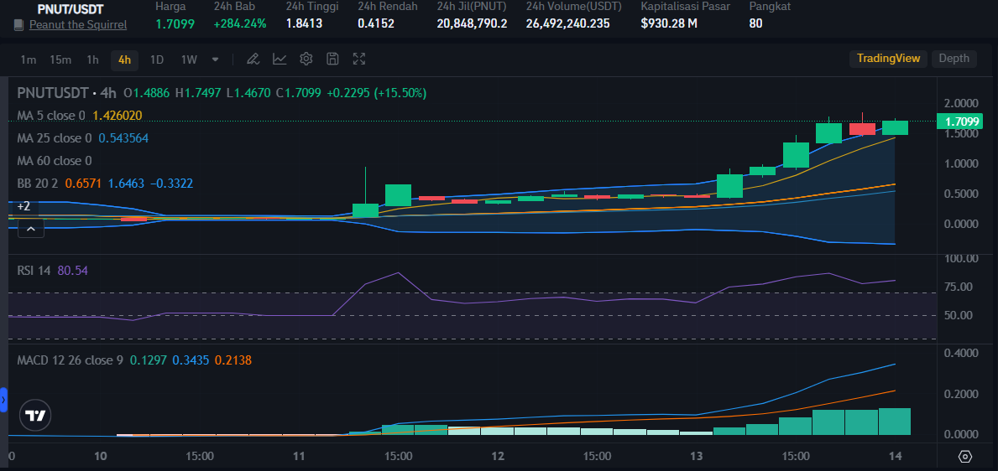Open the drawing tools pencil icon
Screen dimensions: 998x471
pyautogui.click(x=253, y=60)
